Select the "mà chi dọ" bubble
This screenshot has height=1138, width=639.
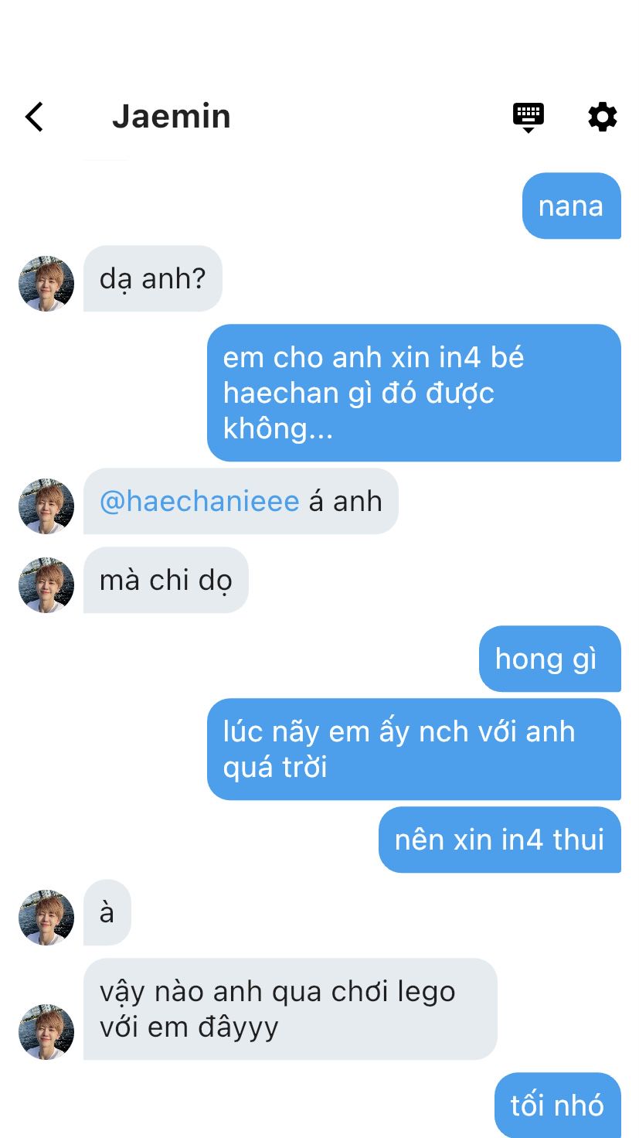[166, 580]
